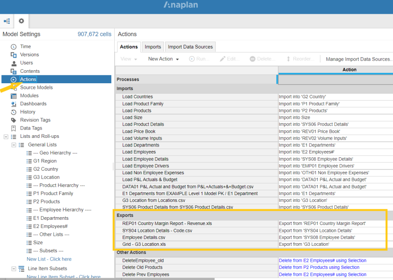393x280 pixels.
Task: Open Delete from P2 Products using Selection link
Action: [x=319, y=267]
